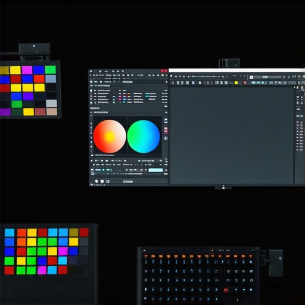Select the magenta swatch on the upper color chart
Screen dimensions: 305x305
(27, 70)
